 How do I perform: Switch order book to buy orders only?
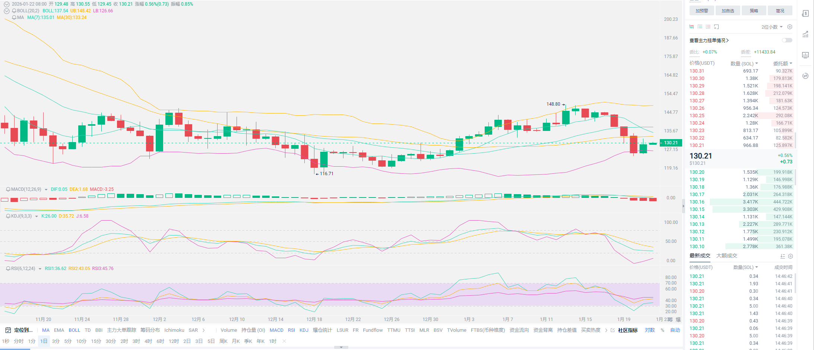coord(700,27)
